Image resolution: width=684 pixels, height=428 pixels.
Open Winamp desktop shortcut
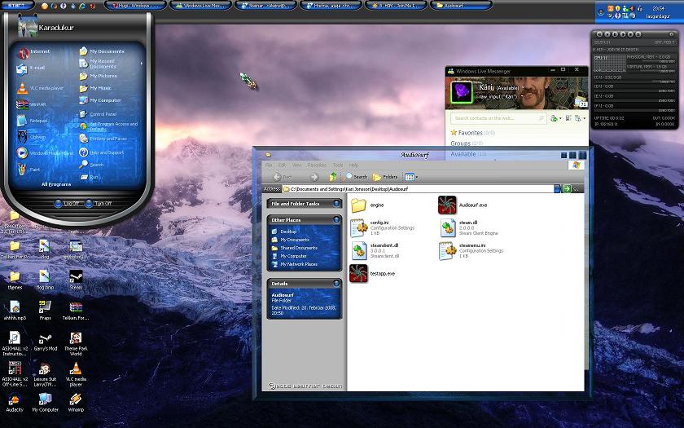click(x=76, y=402)
